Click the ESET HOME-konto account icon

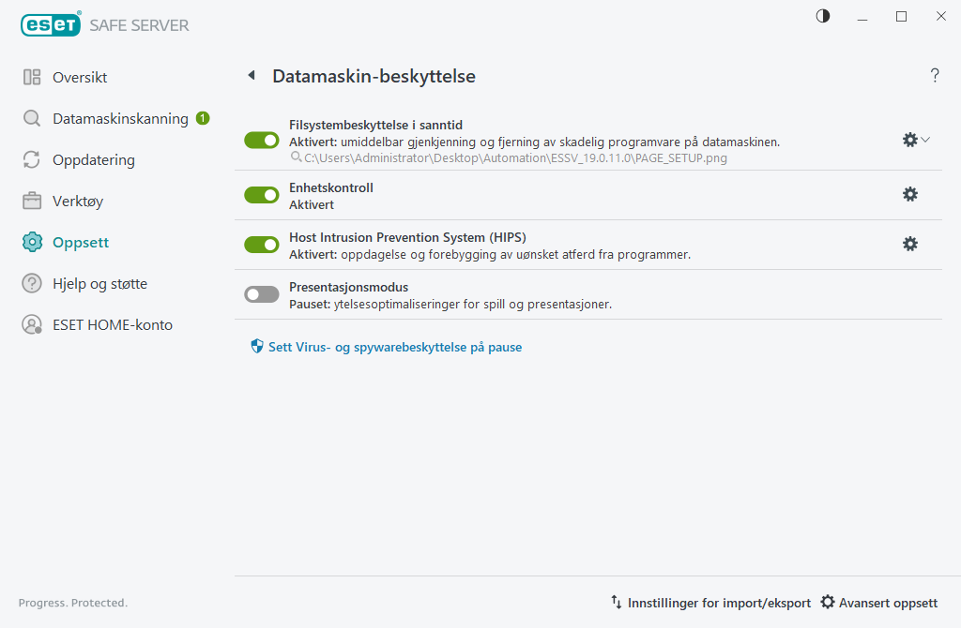tap(31, 324)
